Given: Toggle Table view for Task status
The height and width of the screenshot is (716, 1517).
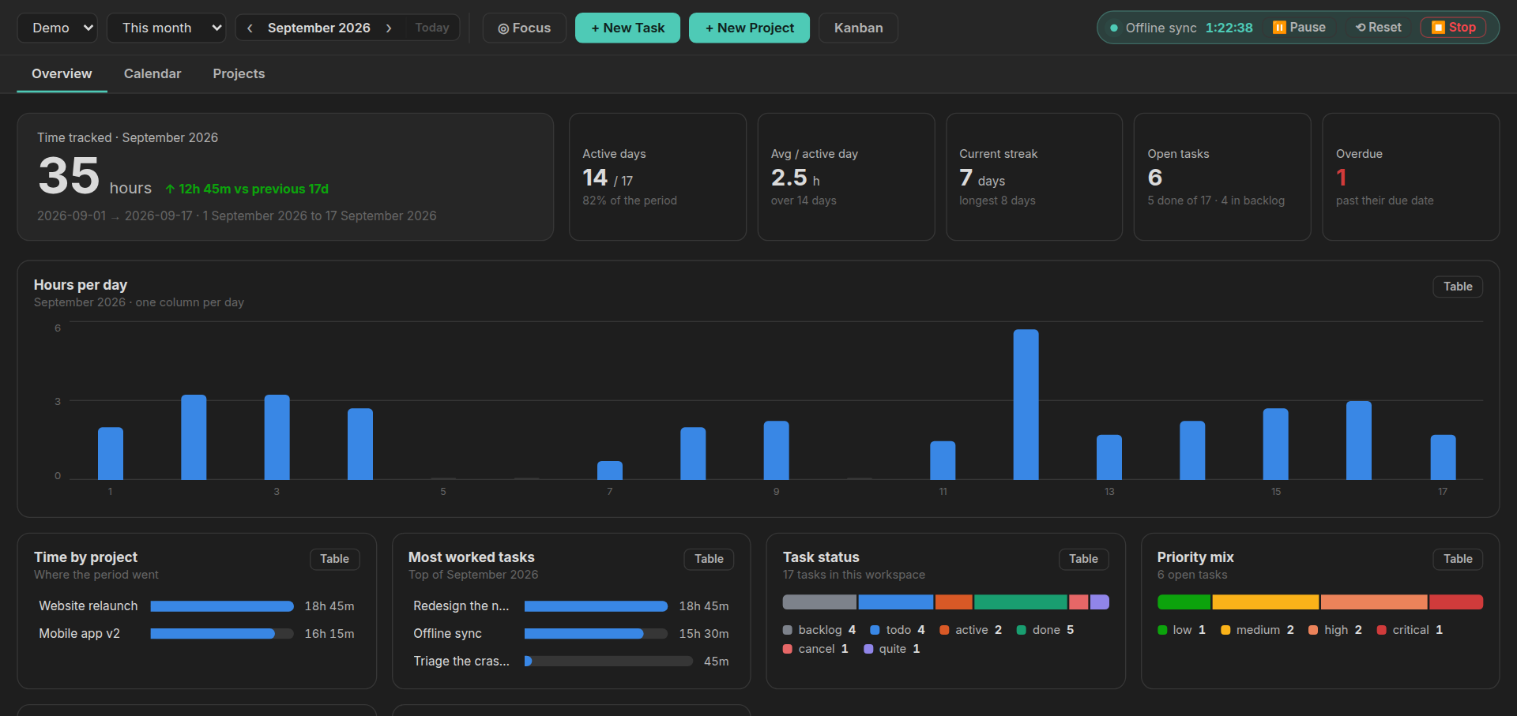Looking at the screenshot, I should [x=1083, y=559].
